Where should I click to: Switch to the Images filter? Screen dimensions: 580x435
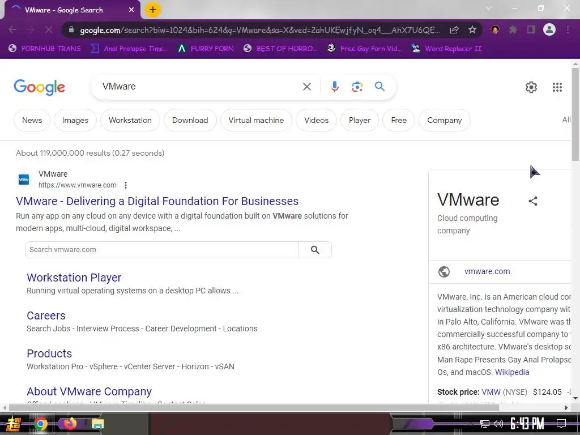pos(75,120)
